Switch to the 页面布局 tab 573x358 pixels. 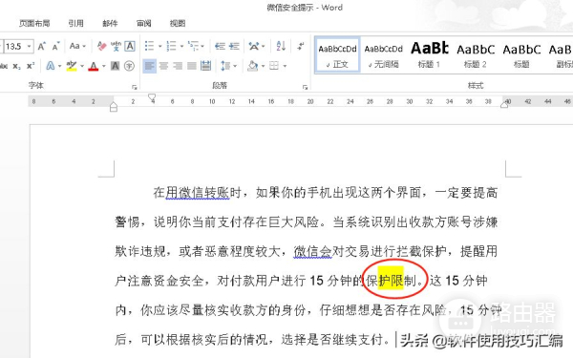34,23
